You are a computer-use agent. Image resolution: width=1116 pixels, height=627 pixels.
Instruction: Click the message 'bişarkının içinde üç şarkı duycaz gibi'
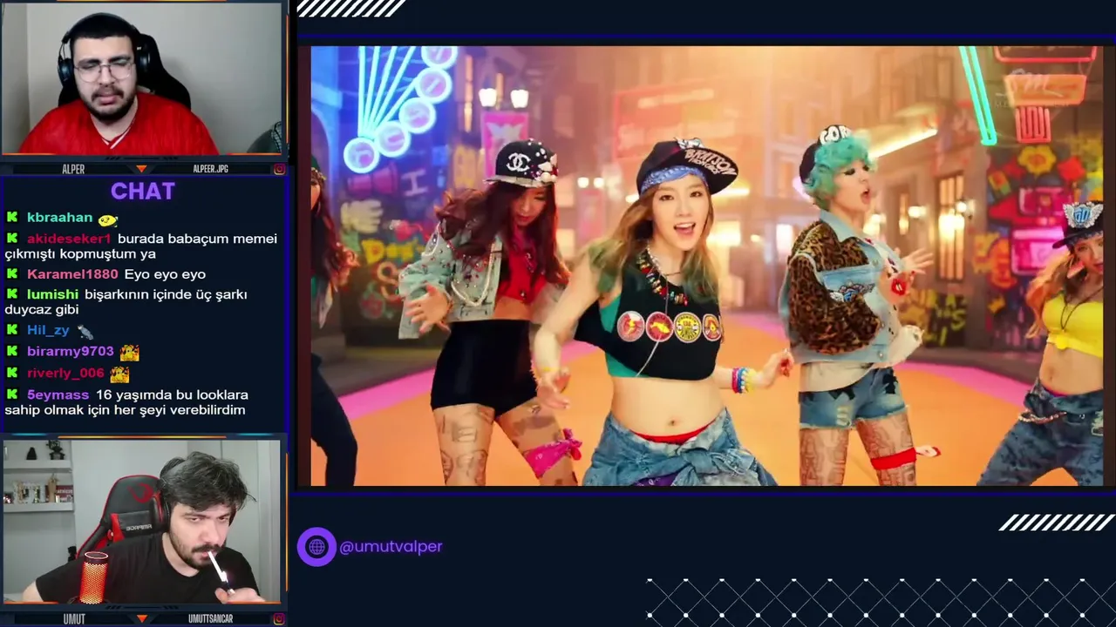[126, 302]
